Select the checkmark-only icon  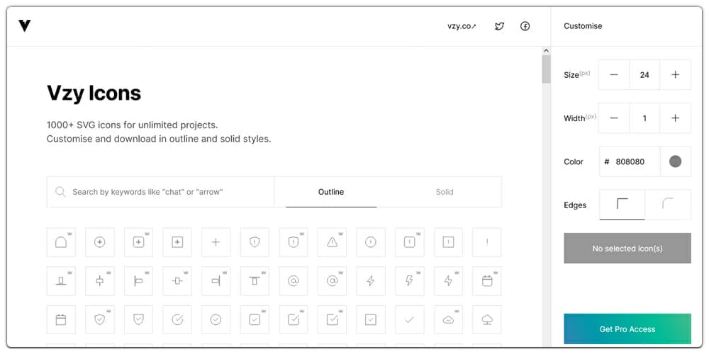pos(410,320)
